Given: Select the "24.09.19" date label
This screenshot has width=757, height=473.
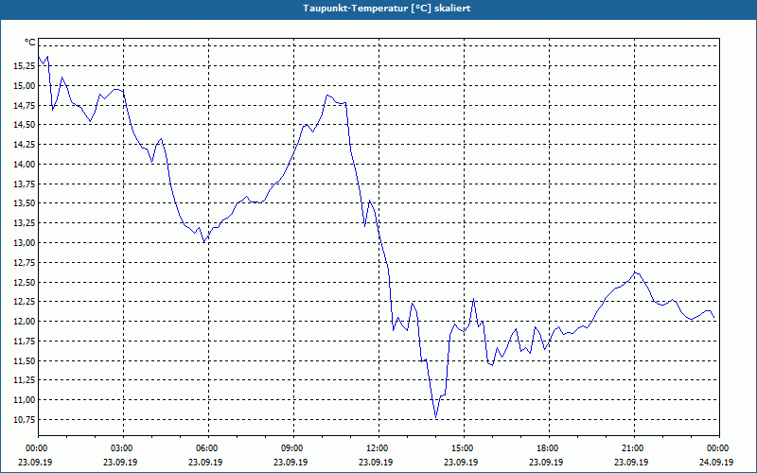Looking at the screenshot, I should [716, 462].
